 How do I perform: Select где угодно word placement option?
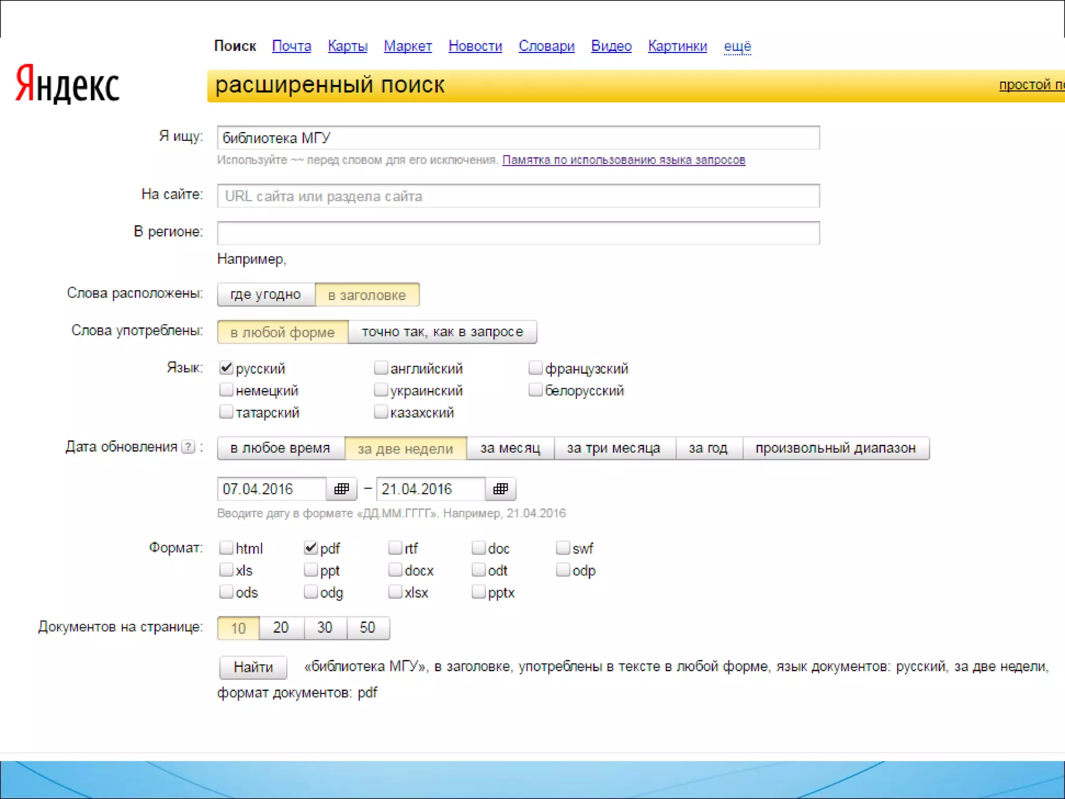pyautogui.click(x=266, y=295)
